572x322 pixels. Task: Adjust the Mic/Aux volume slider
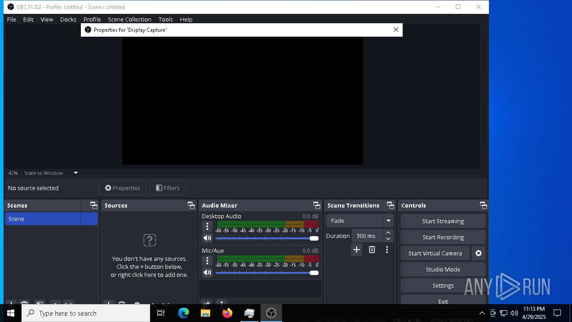(267, 272)
